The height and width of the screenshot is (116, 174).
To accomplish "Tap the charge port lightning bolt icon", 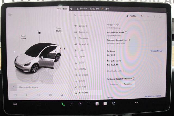I will [x=64, y=49].
